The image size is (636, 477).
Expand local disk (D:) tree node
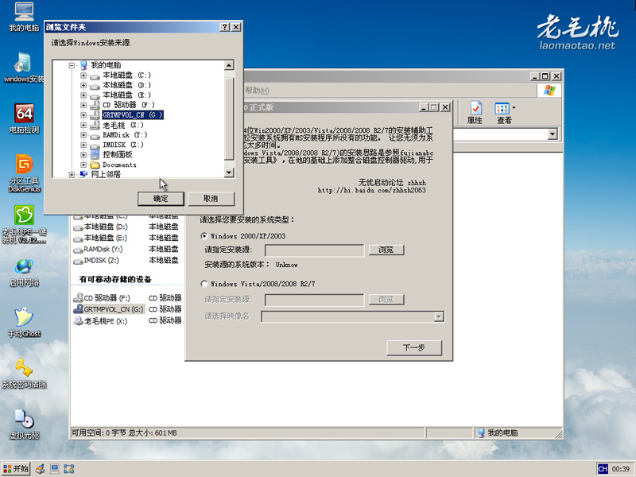point(83,85)
